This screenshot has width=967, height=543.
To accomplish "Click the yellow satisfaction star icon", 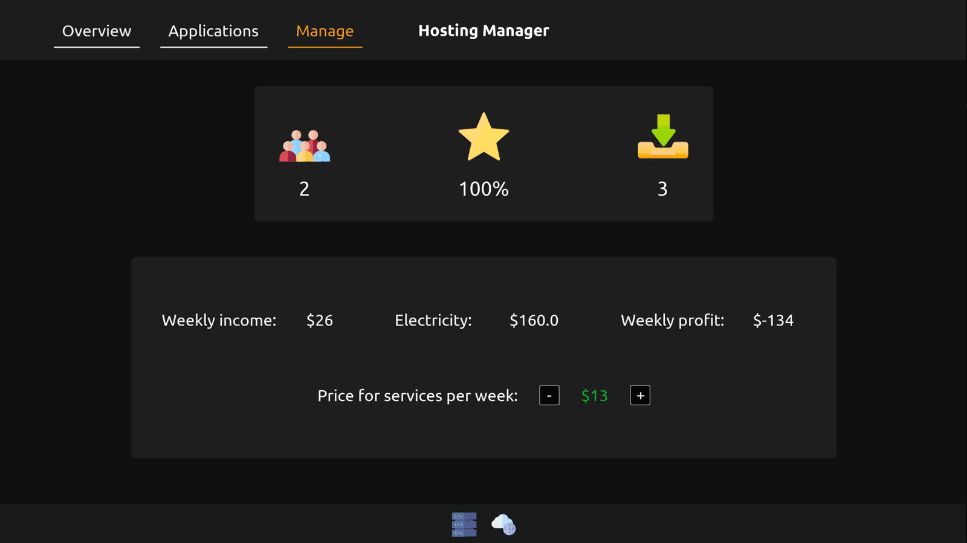I will 483,137.
